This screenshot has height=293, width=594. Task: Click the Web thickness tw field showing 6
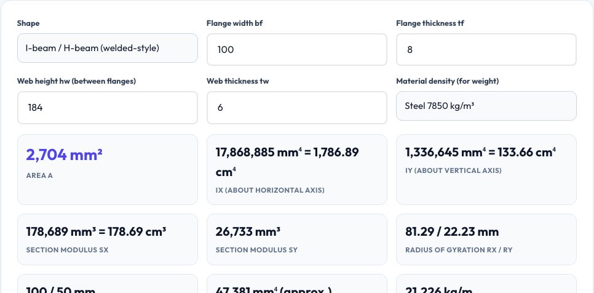point(296,108)
